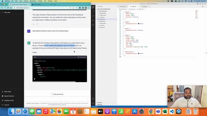Open Visual Studio Code from the Dock

(172, 111)
